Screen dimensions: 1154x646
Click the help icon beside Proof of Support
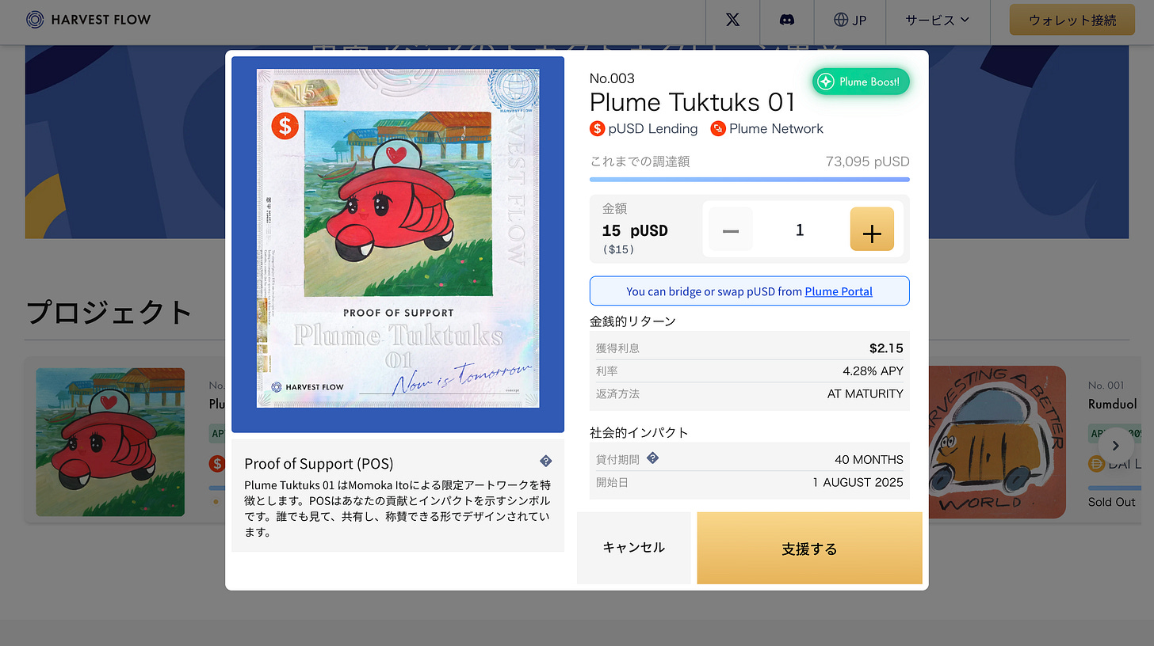pyautogui.click(x=545, y=462)
